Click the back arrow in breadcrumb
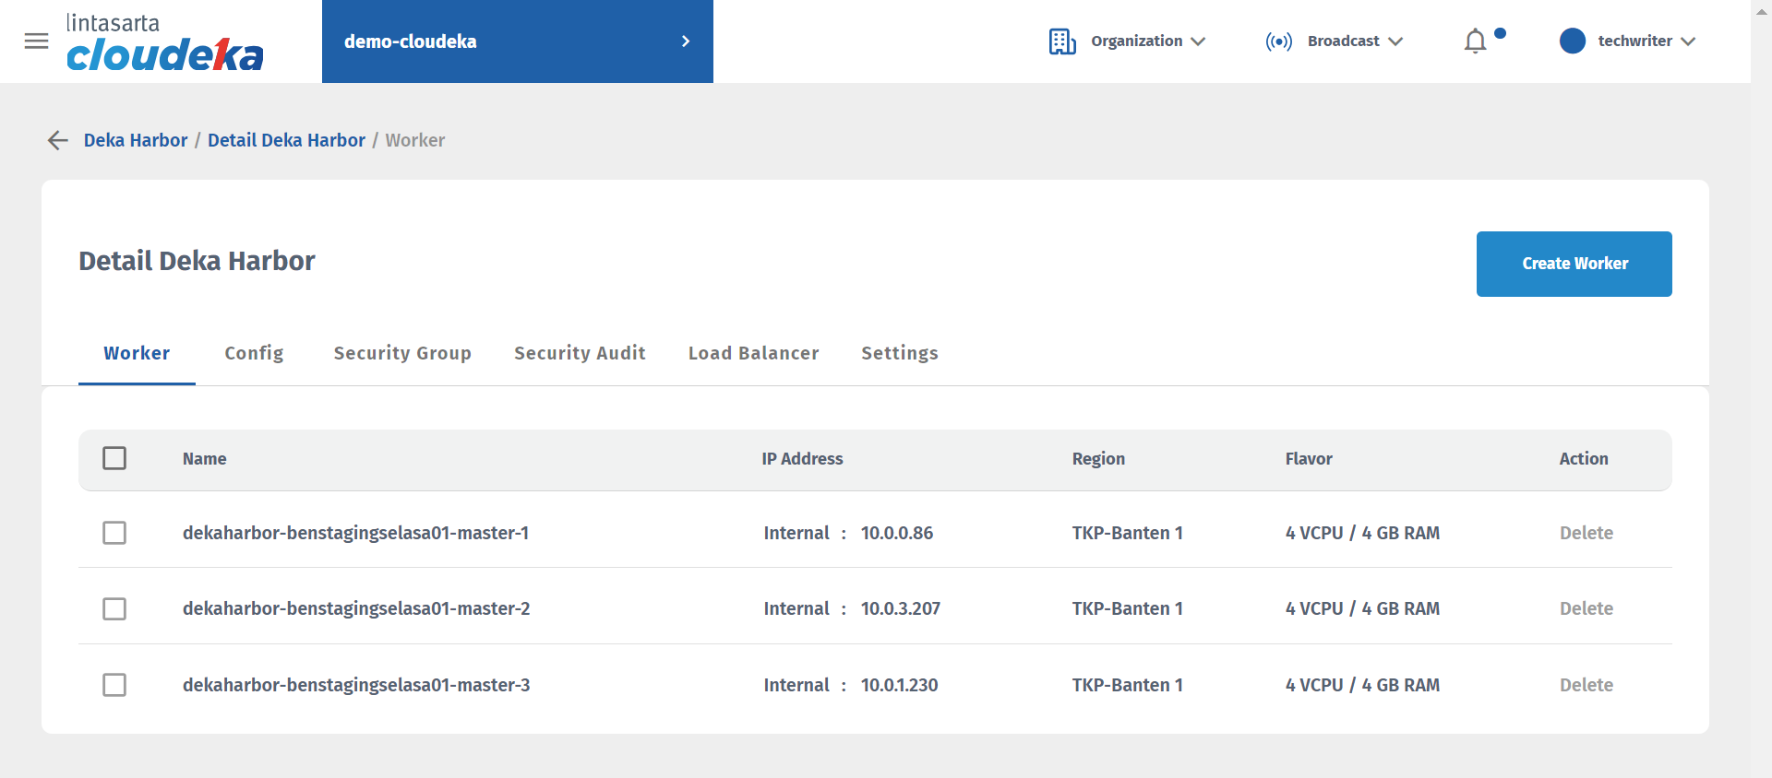The height and width of the screenshot is (778, 1772). [57, 140]
